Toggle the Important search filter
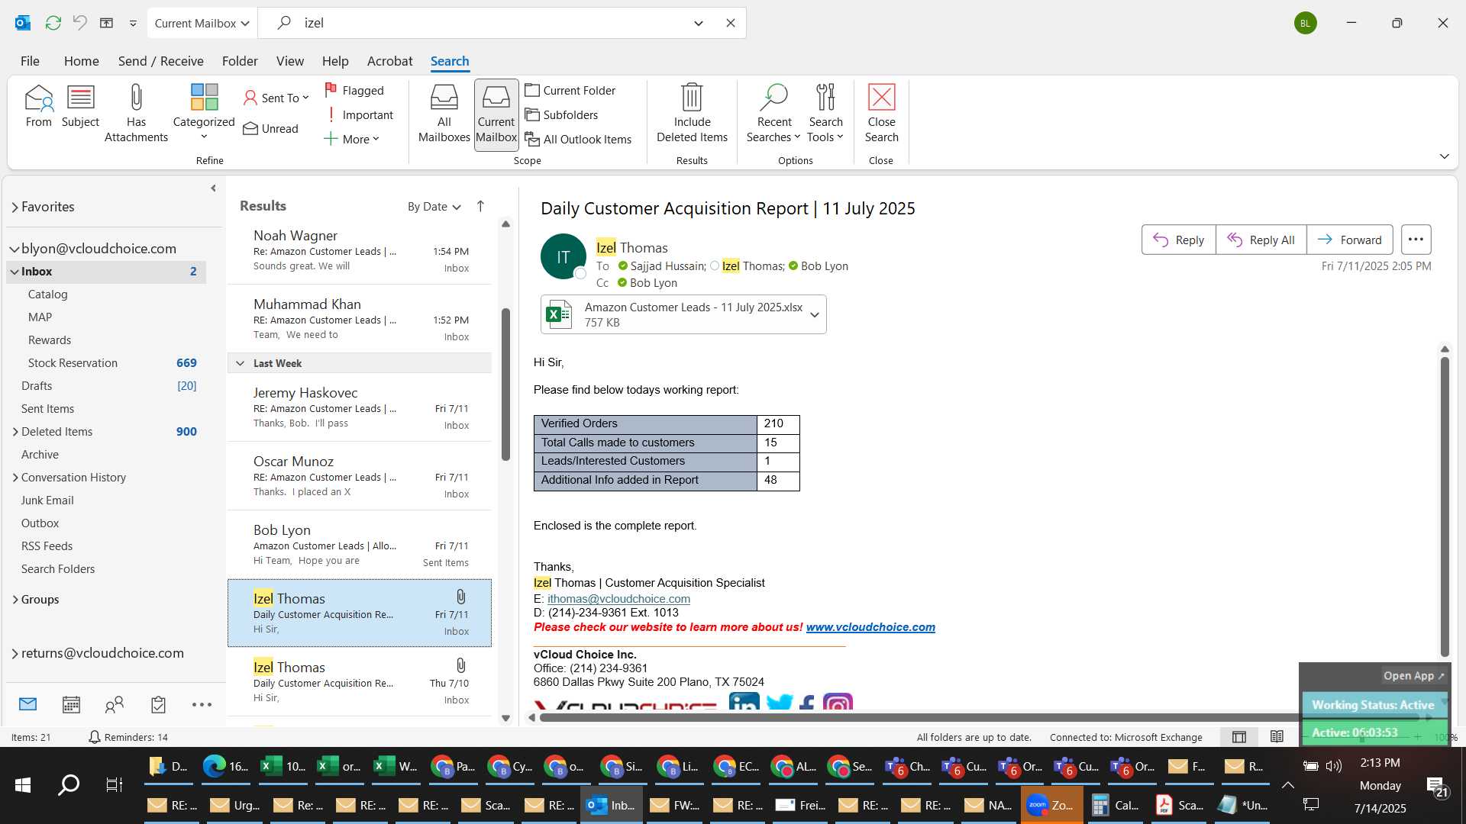The width and height of the screenshot is (1466, 824). click(359, 114)
